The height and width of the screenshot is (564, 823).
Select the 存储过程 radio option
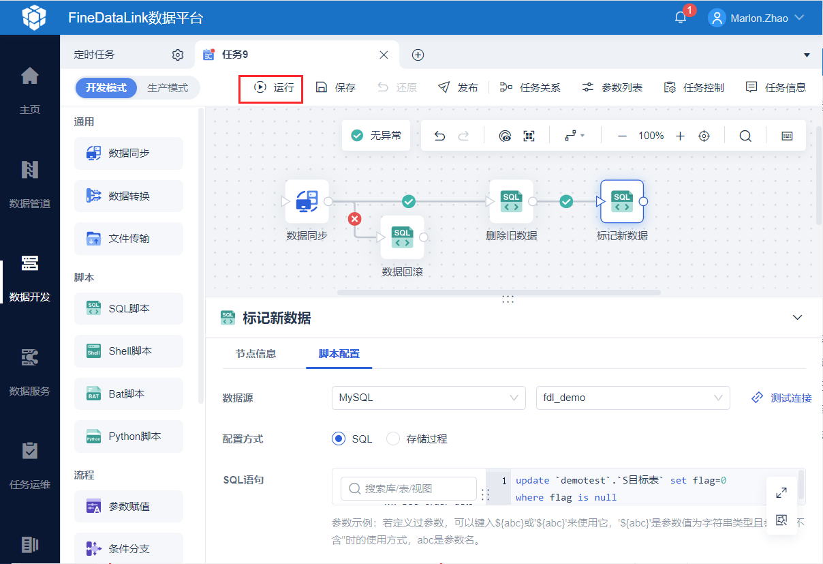click(x=417, y=439)
